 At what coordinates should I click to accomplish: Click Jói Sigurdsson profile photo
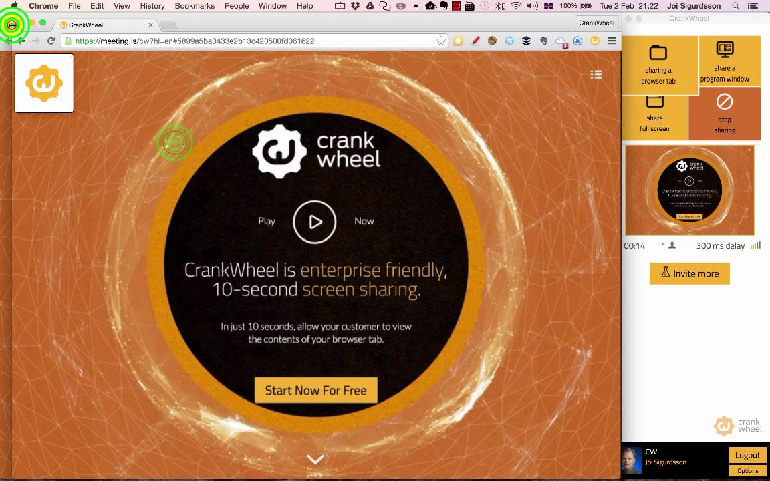[632, 460]
